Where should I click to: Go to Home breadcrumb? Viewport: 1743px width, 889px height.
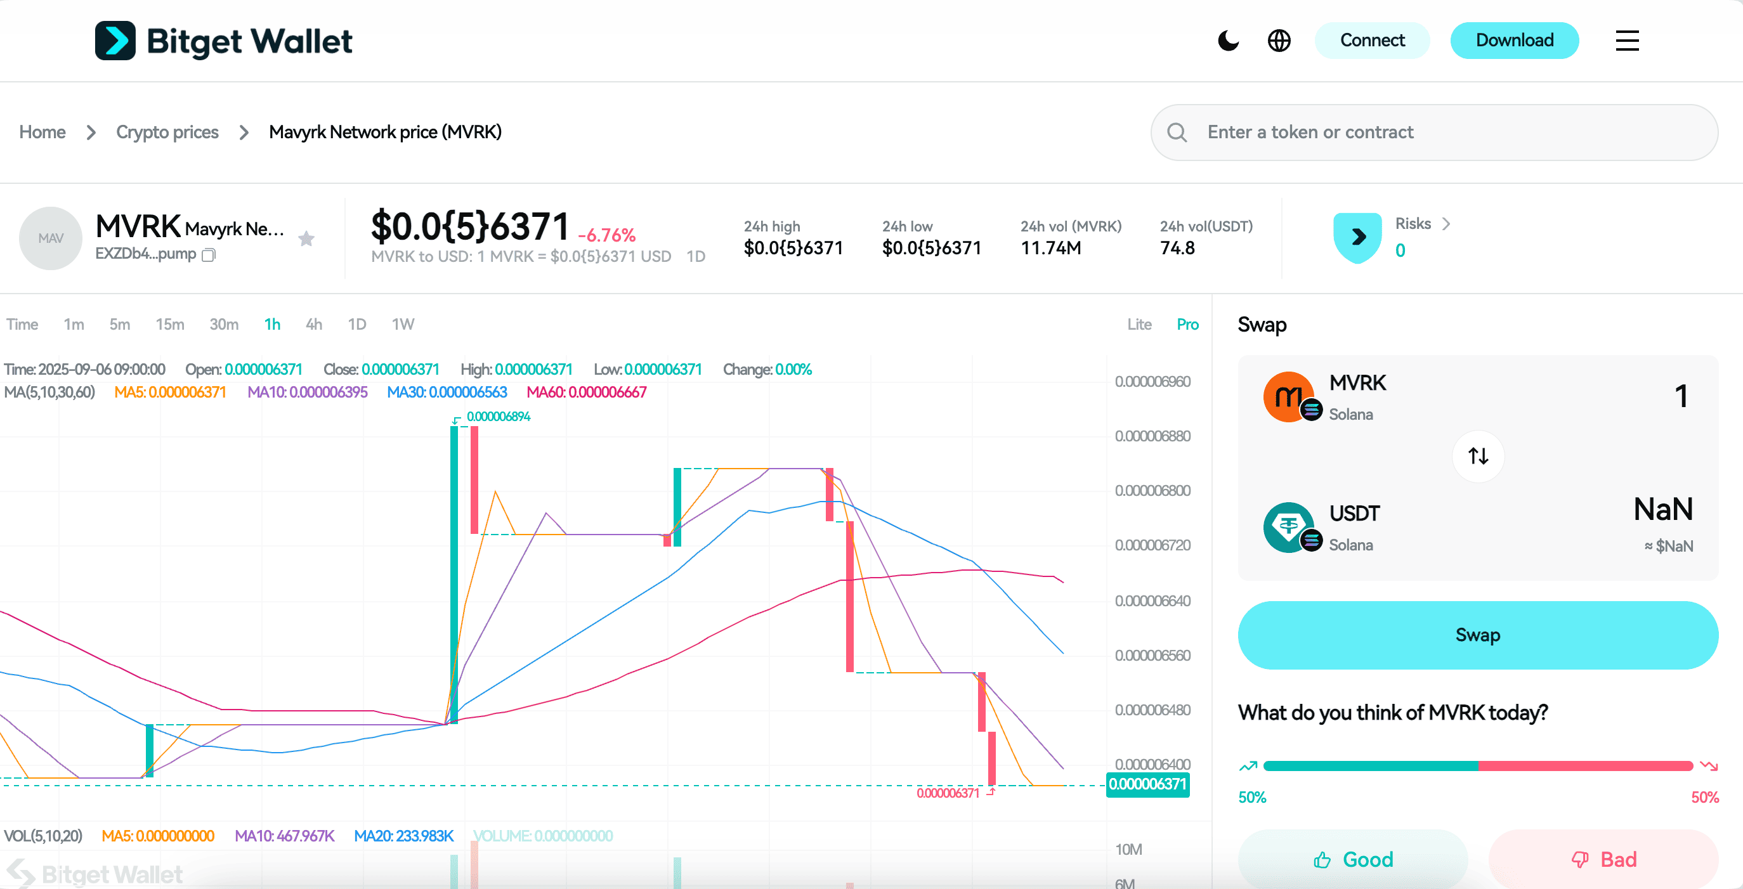pos(42,132)
